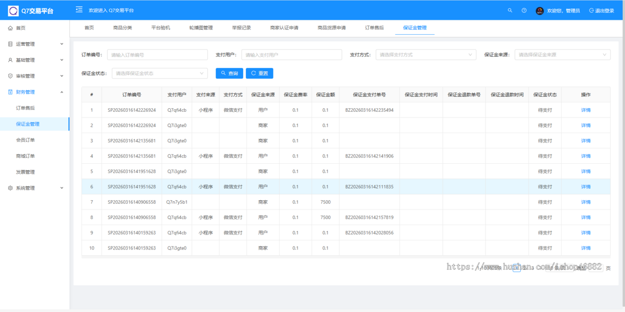Click the 保证金费率 column header
This screenshot has height=312, width=625.
[295, 95]
